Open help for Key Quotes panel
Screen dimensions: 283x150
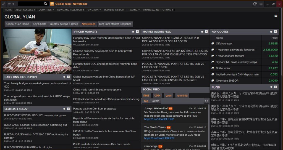point(275,31)
